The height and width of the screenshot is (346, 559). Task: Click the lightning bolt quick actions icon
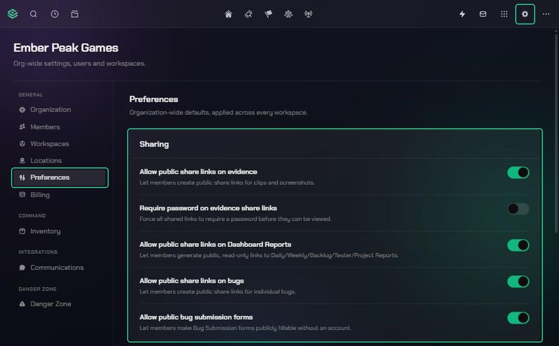(x=462, y=14)
